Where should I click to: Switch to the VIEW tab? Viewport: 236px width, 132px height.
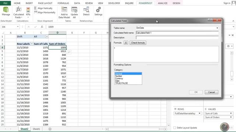pyautogui.click(x=100, y=3)
